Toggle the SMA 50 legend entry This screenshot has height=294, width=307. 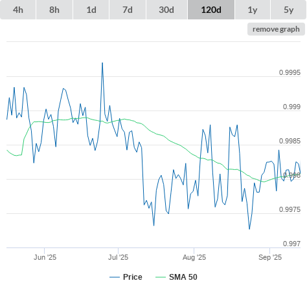(x=183, y=277)
